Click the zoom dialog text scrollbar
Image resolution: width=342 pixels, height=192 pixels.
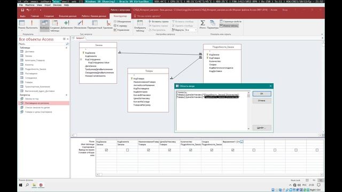coord(248,110)
